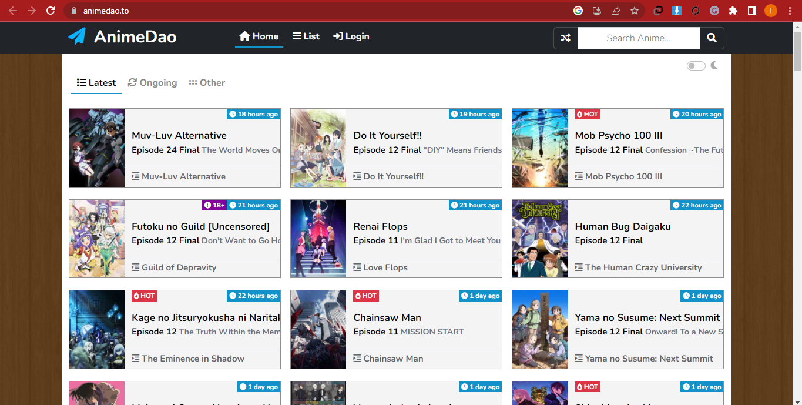Click the HOT badge on Mob Psycho 100 III
The height and width of the screenshot is (405, 802).
tap(588, 114)
